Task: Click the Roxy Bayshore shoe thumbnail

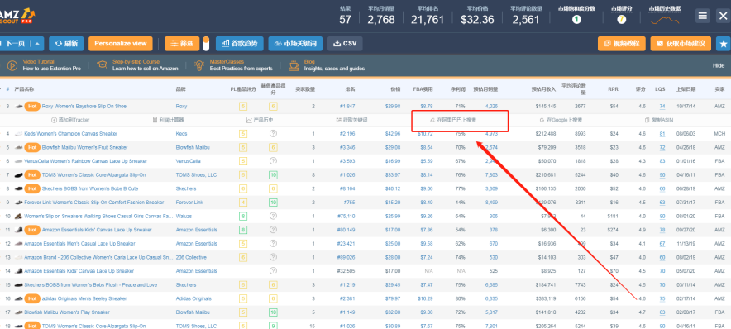Action: coord(19,107)
